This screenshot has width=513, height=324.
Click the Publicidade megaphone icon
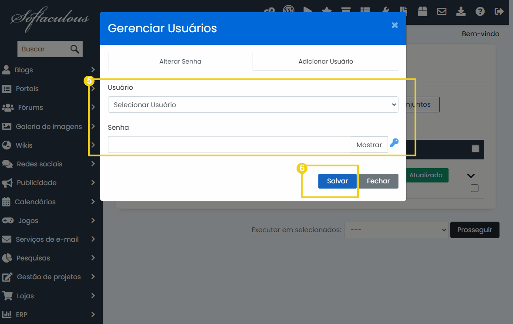(7, 183)
